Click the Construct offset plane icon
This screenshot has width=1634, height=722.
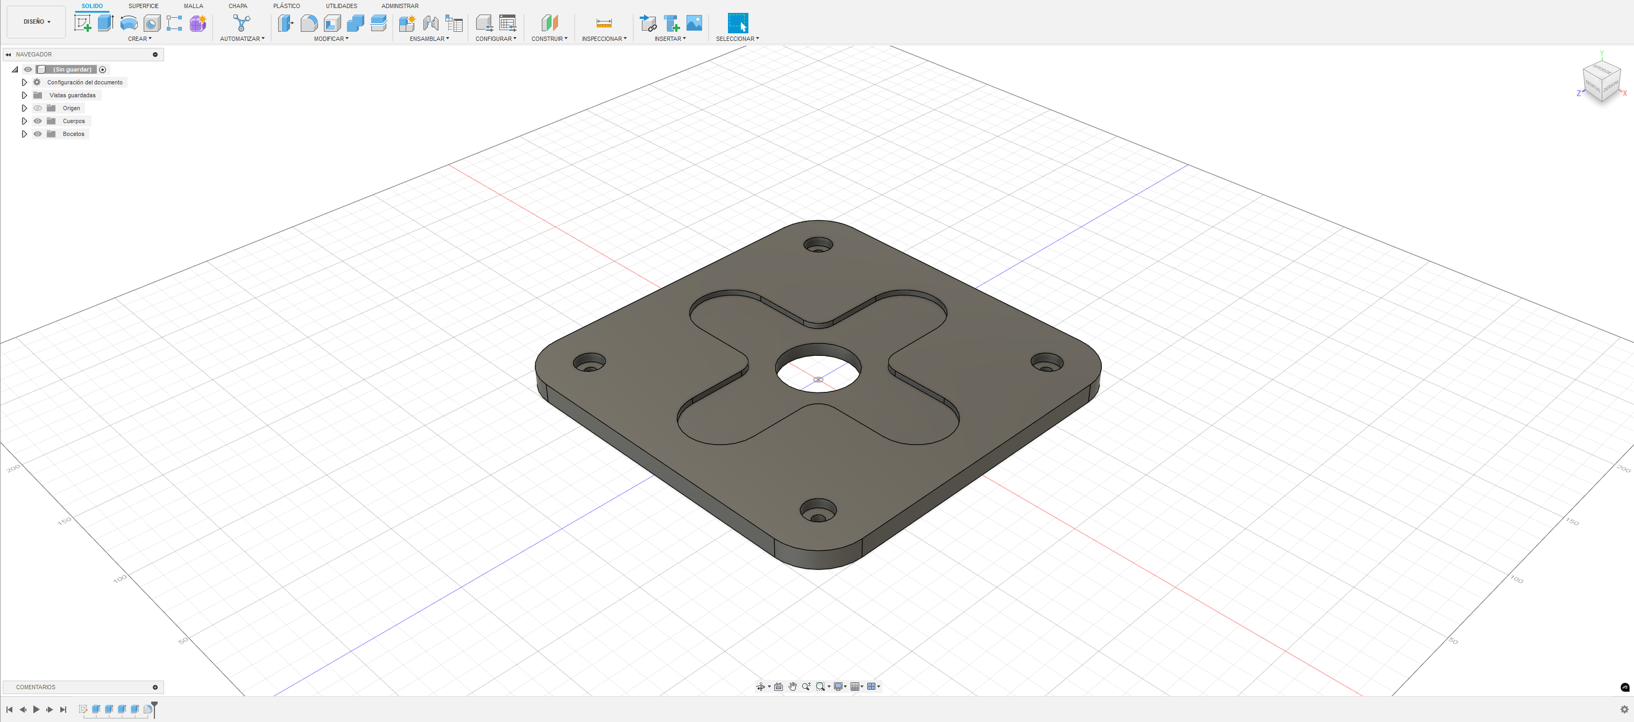tap(549, 24)
